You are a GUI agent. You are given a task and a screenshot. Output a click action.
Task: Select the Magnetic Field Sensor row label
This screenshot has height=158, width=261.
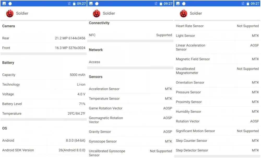click(x=193, y=59)
